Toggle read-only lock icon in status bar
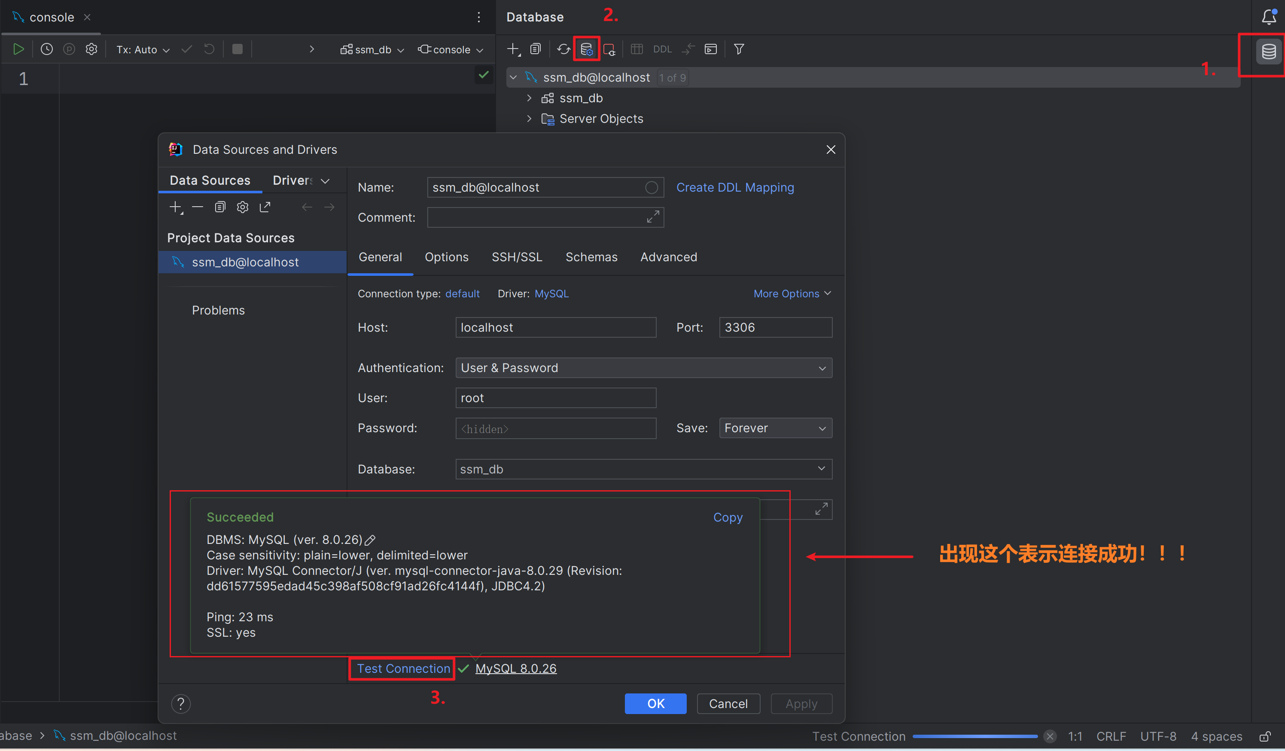The height and width of the screenshot is (751, 1285). [1265, 736]
